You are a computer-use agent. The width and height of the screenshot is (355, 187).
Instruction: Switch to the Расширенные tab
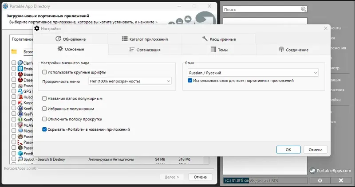pyautogui.click(x=219, y=39)
